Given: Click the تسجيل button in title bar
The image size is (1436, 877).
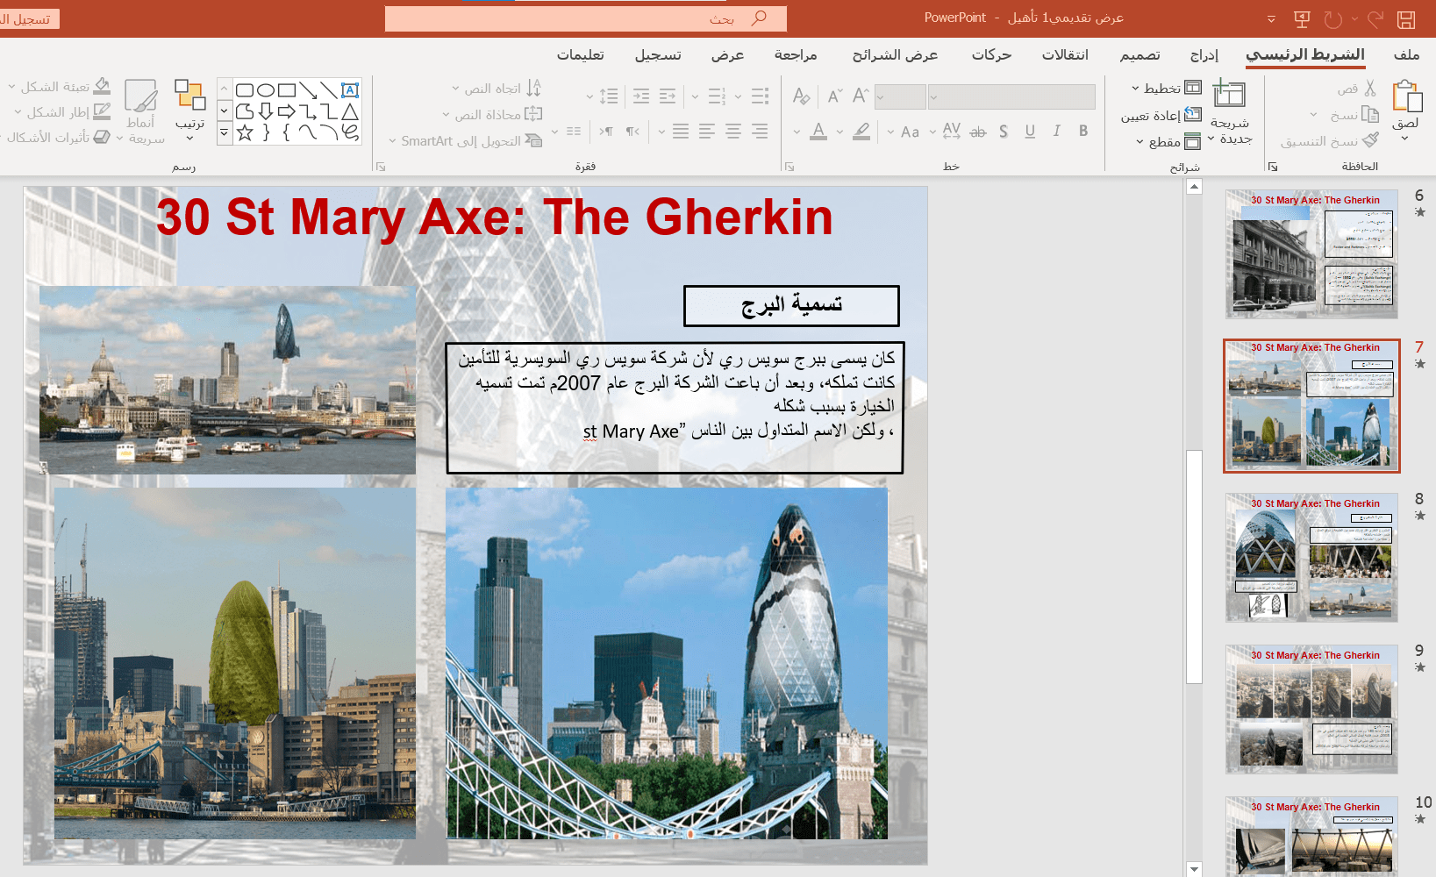Looking at the screenshot, I should pyautogui.click(x=30, y=18).
